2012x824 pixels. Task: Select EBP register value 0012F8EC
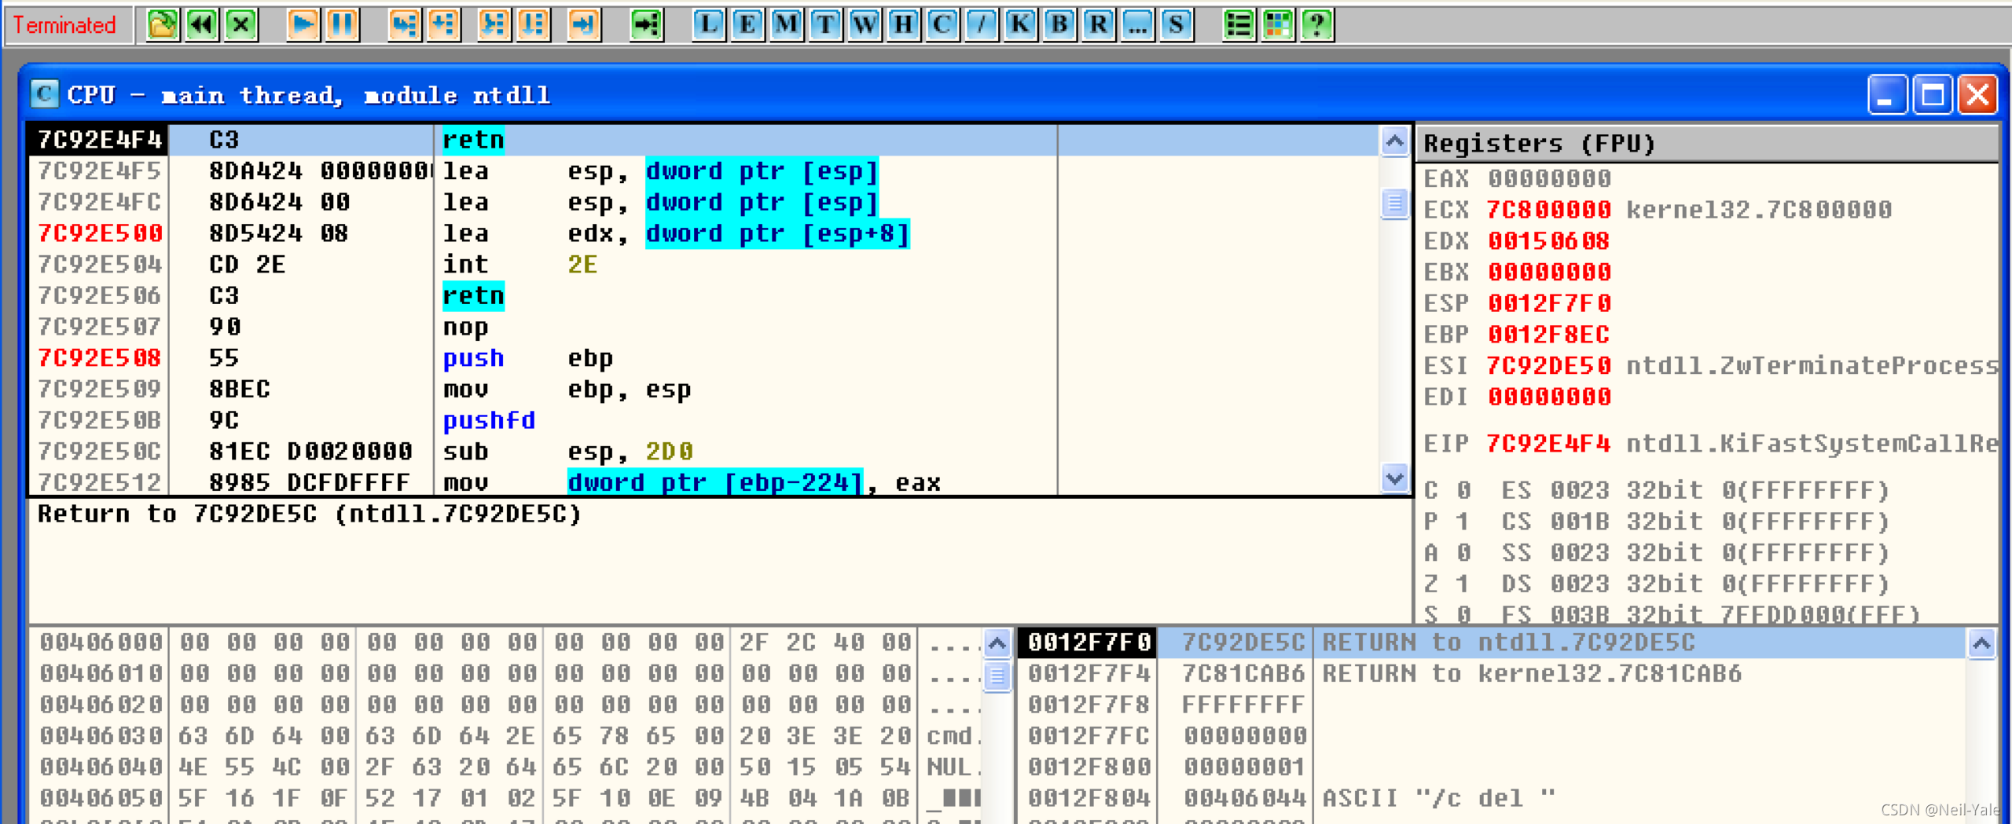click(x=1549, y=335)
